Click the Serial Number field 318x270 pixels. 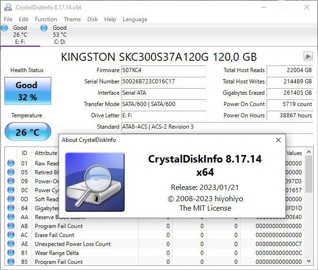[163, 82]
